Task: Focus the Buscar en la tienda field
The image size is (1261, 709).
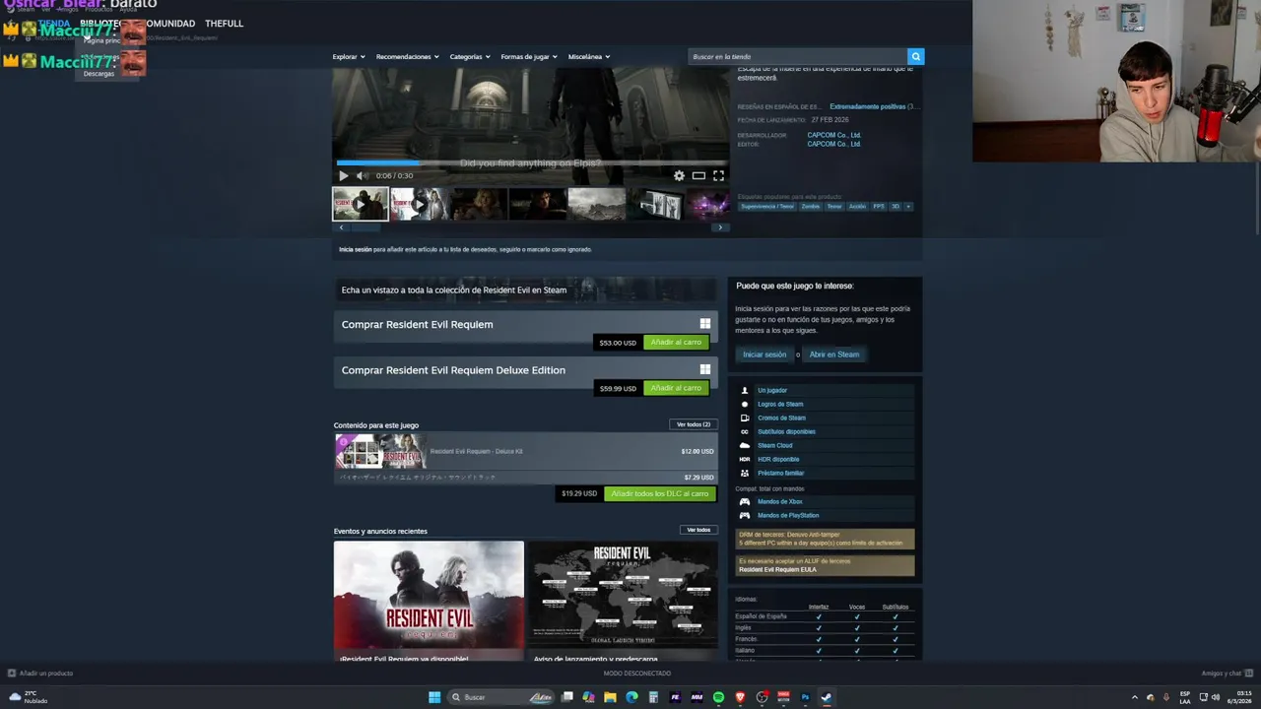Action: (797, 57)
